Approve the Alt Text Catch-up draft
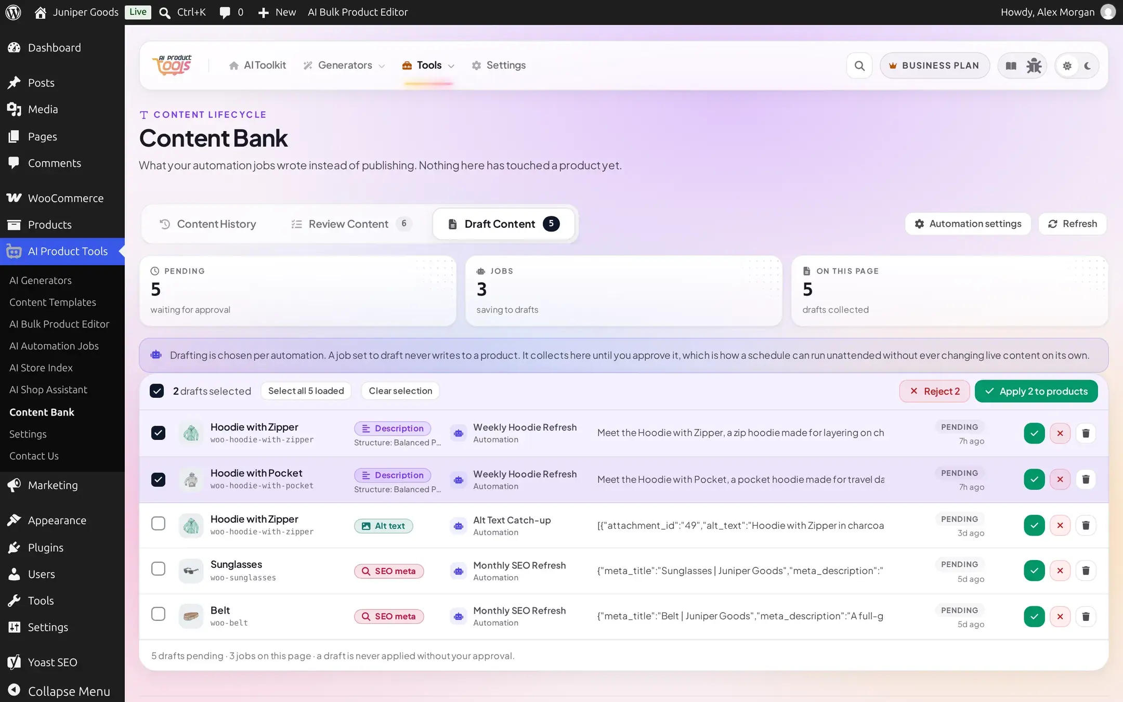Screen dimensions: 1123x702 coord(1034,525)
